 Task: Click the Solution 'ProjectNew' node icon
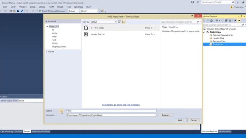point(205,29)
